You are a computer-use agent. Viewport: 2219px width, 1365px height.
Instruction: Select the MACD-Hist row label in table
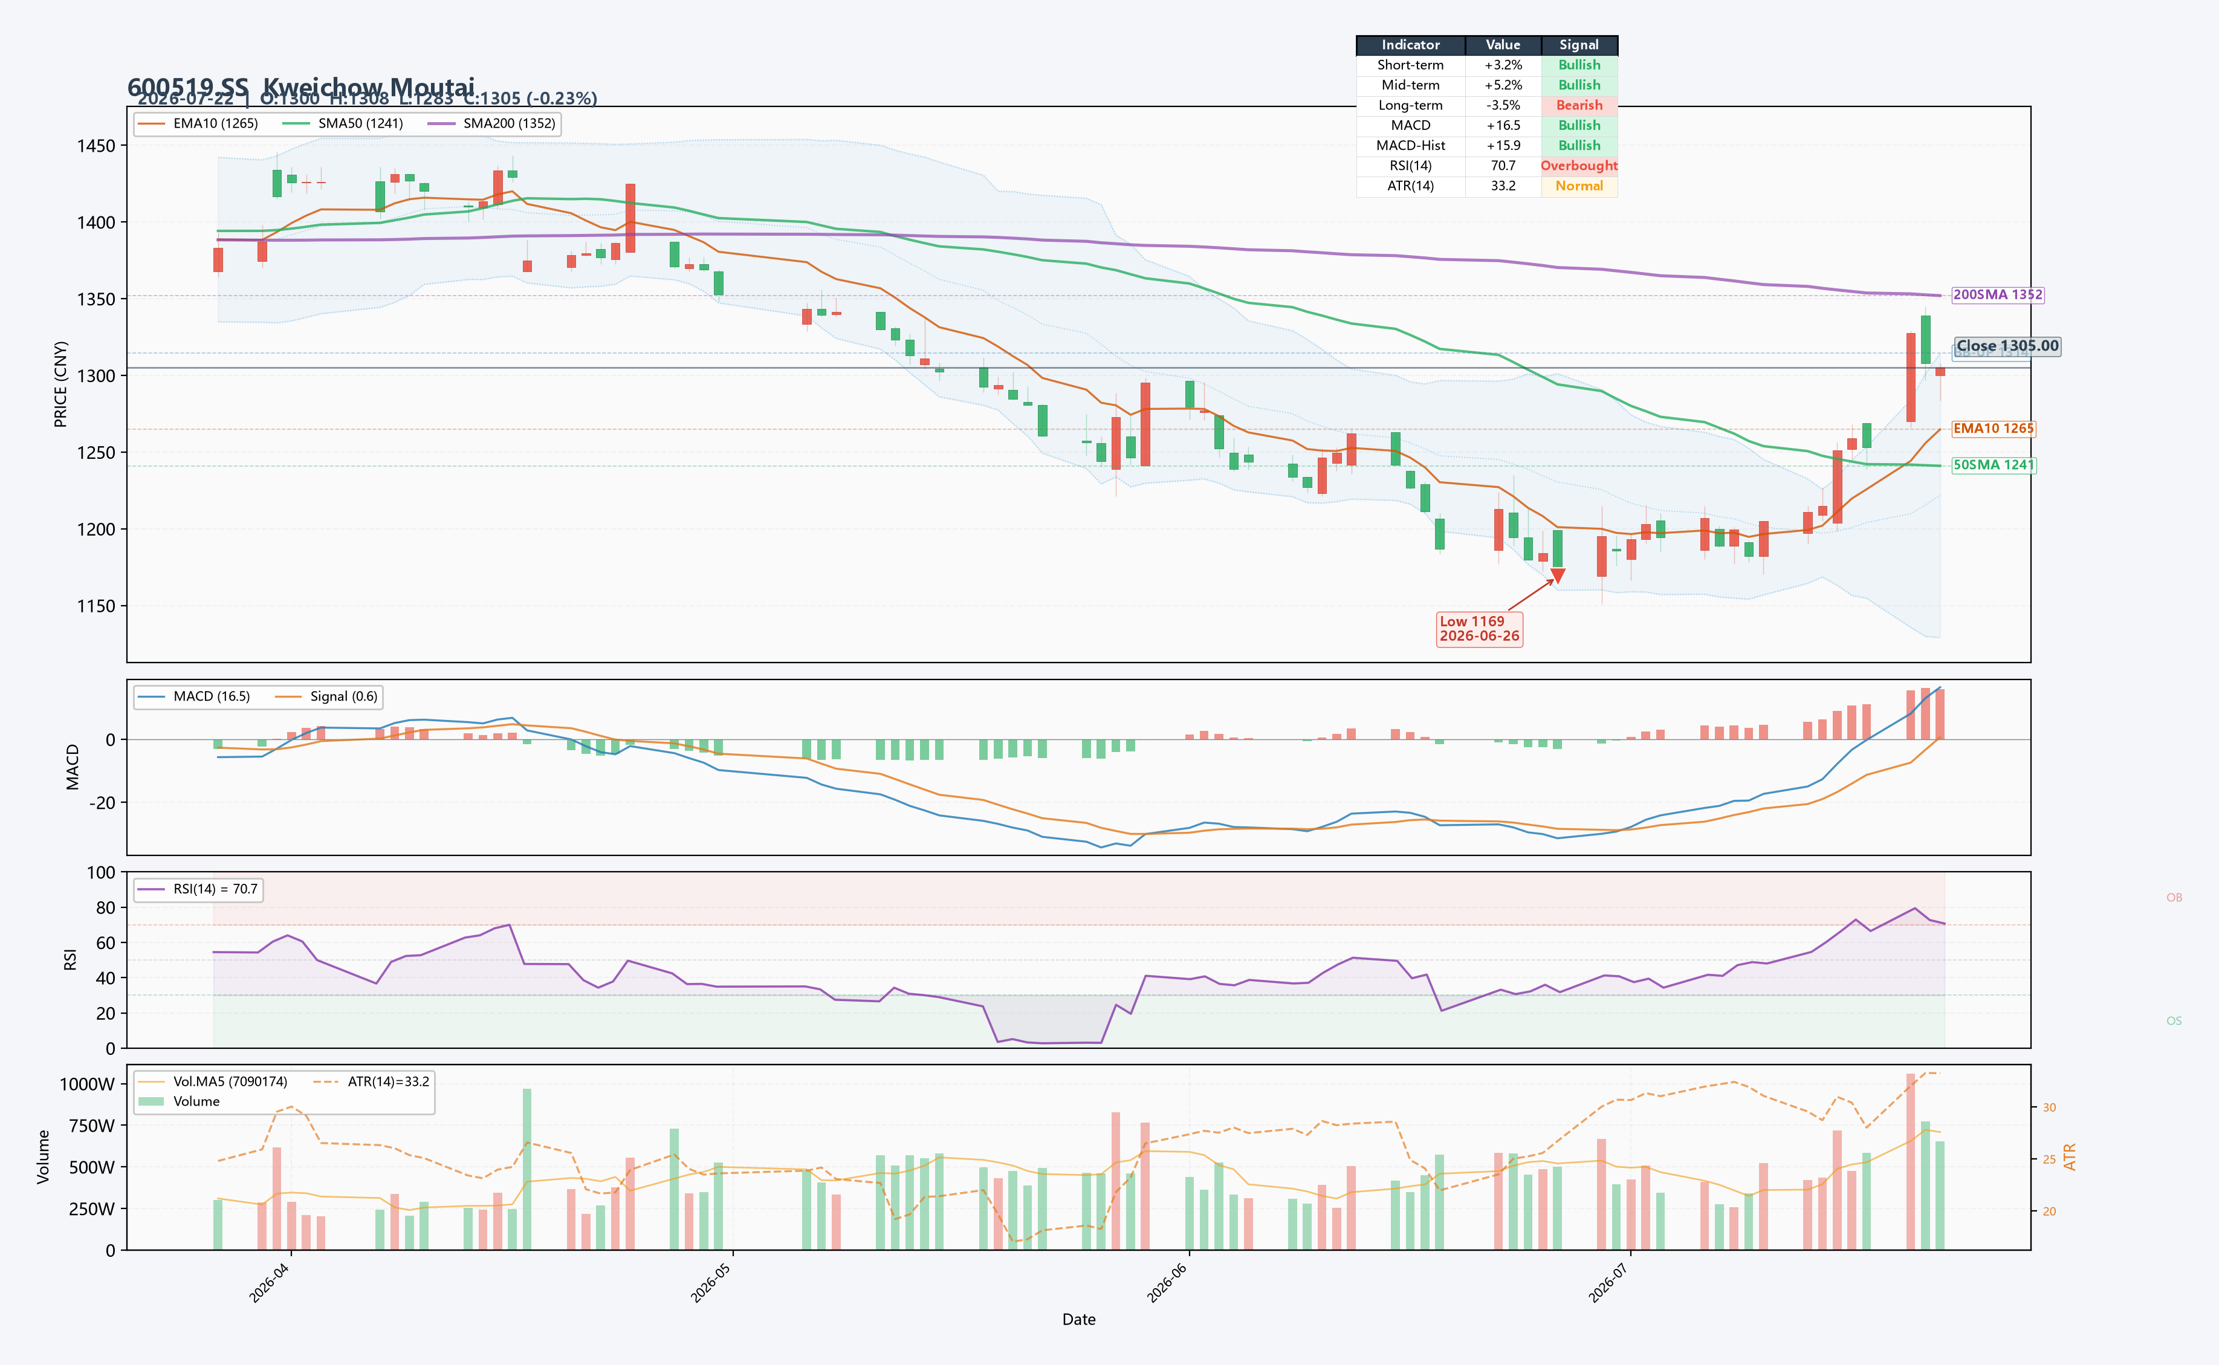pos(1410,145)
